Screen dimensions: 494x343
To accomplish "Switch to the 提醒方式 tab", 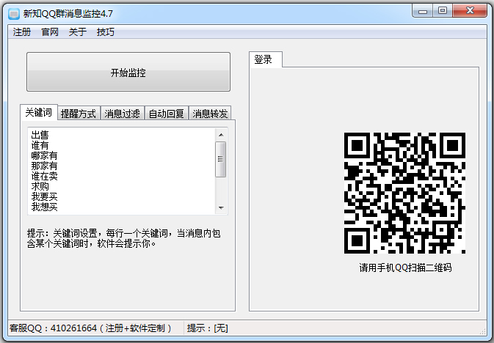I will point(79,114).
